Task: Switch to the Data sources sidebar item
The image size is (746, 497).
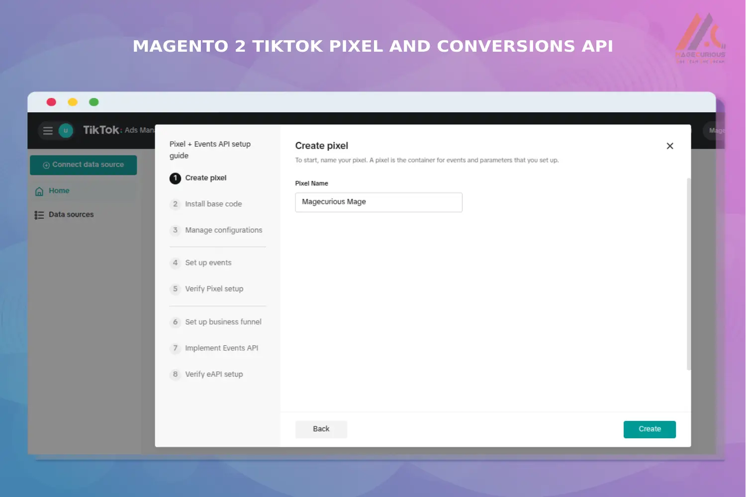Action: click(71, 214)
